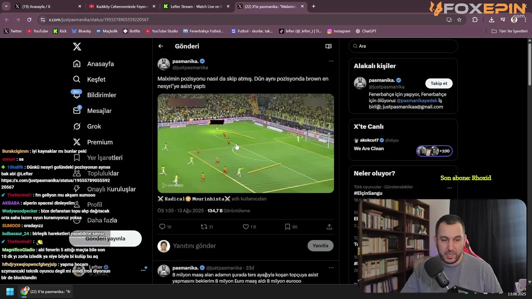The width and height of the screenshot is (532, 299).
Task: Open a new browser tab
Action: pos(313,6)
